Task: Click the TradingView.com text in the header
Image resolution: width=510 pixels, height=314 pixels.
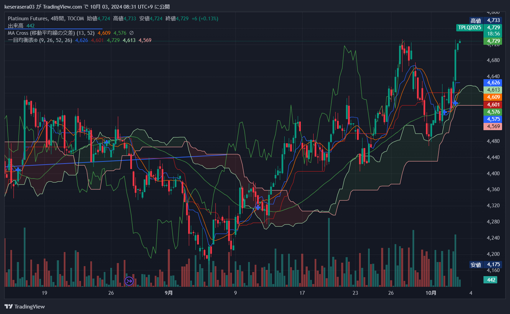Action: [x=62, y=7]
